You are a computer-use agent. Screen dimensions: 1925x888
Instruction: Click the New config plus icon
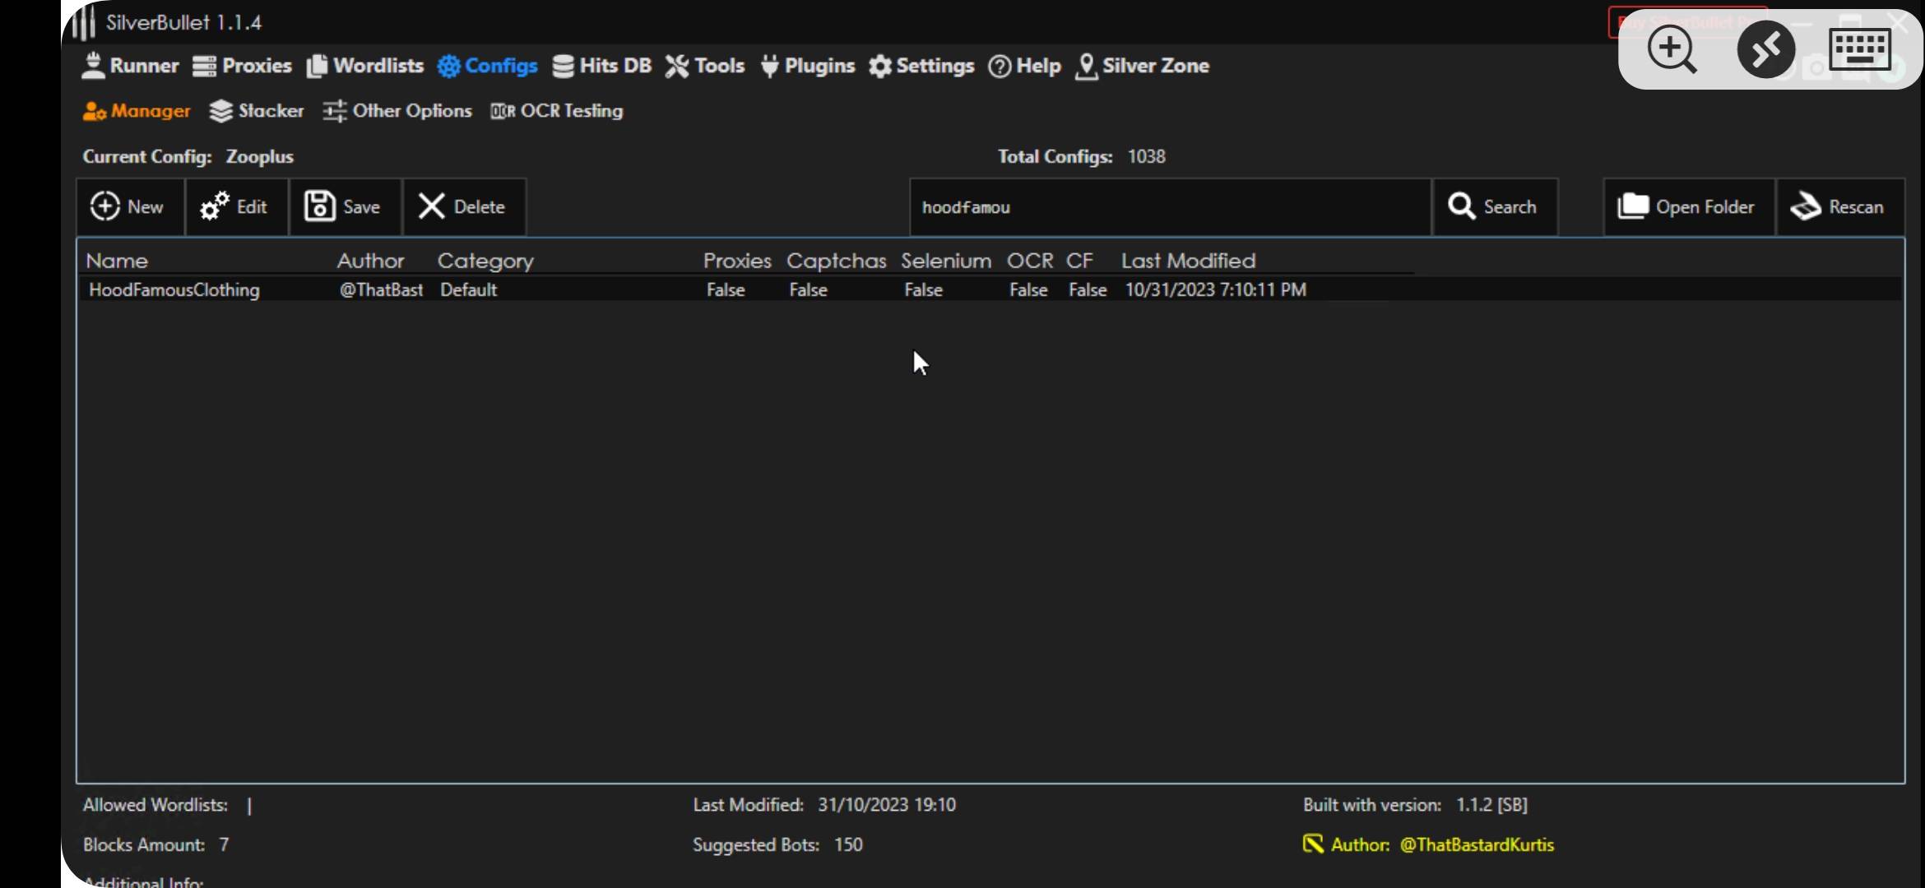(104, 206)
